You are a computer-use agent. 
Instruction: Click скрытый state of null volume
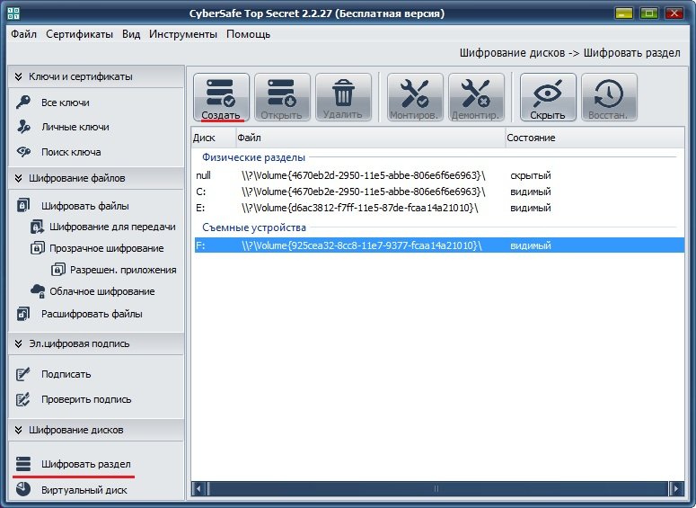pos(531,175)
